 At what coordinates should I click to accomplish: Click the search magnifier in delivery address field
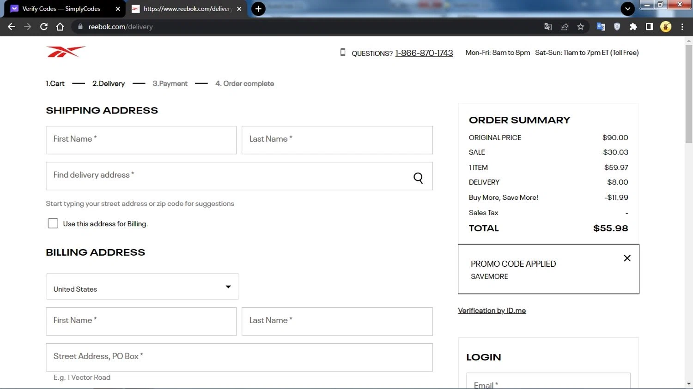418,178
